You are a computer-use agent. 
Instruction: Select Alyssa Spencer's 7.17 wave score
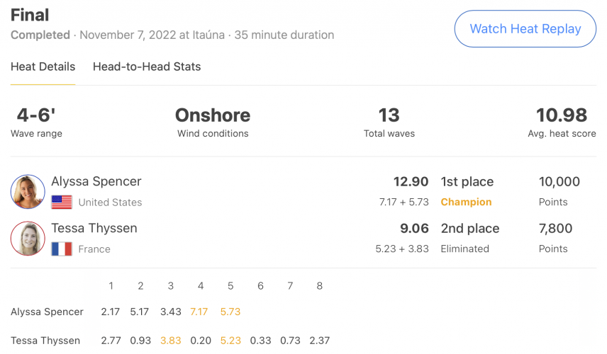click(199, 312)
